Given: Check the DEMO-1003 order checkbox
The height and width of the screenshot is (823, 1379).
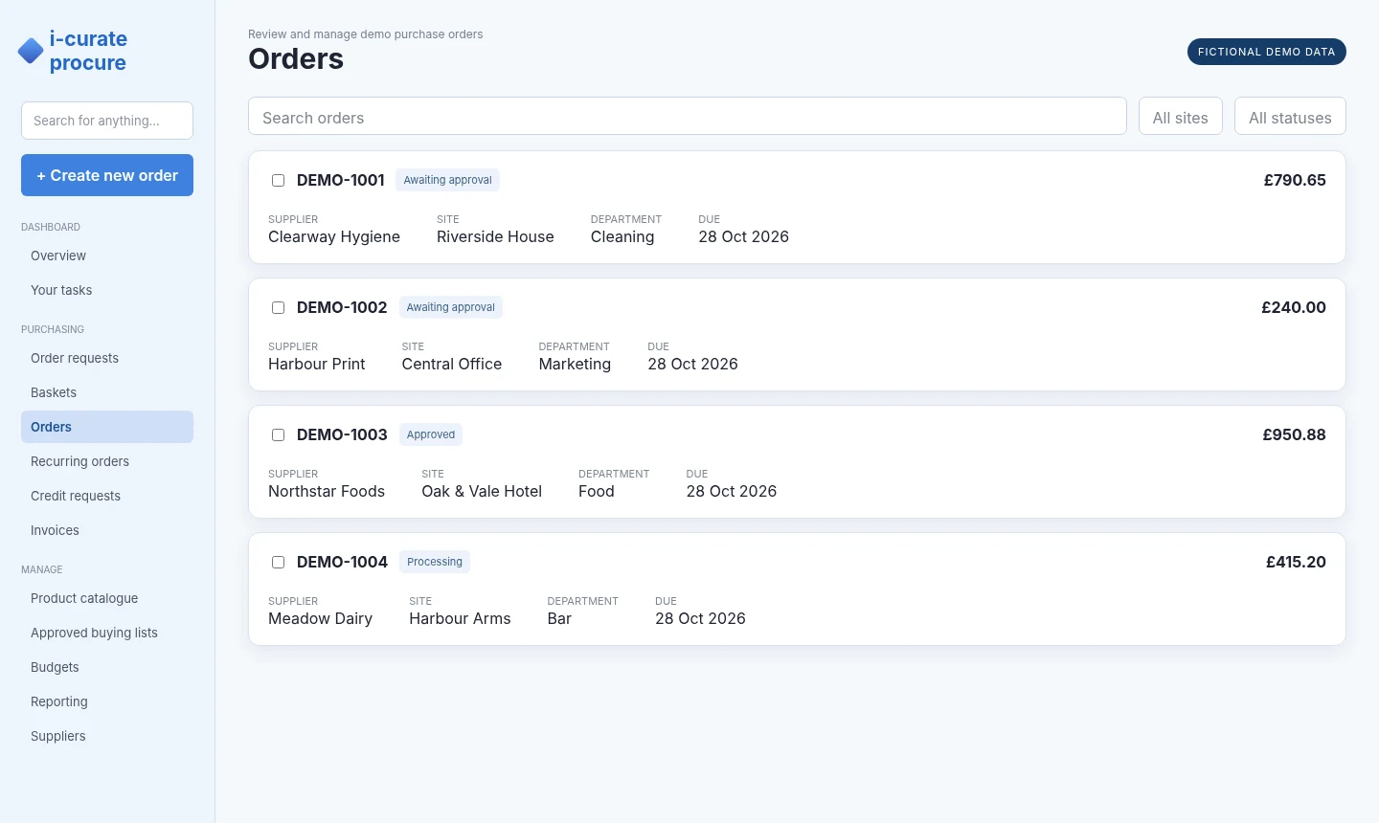Looking at the screenshot, I should point(278,434).
